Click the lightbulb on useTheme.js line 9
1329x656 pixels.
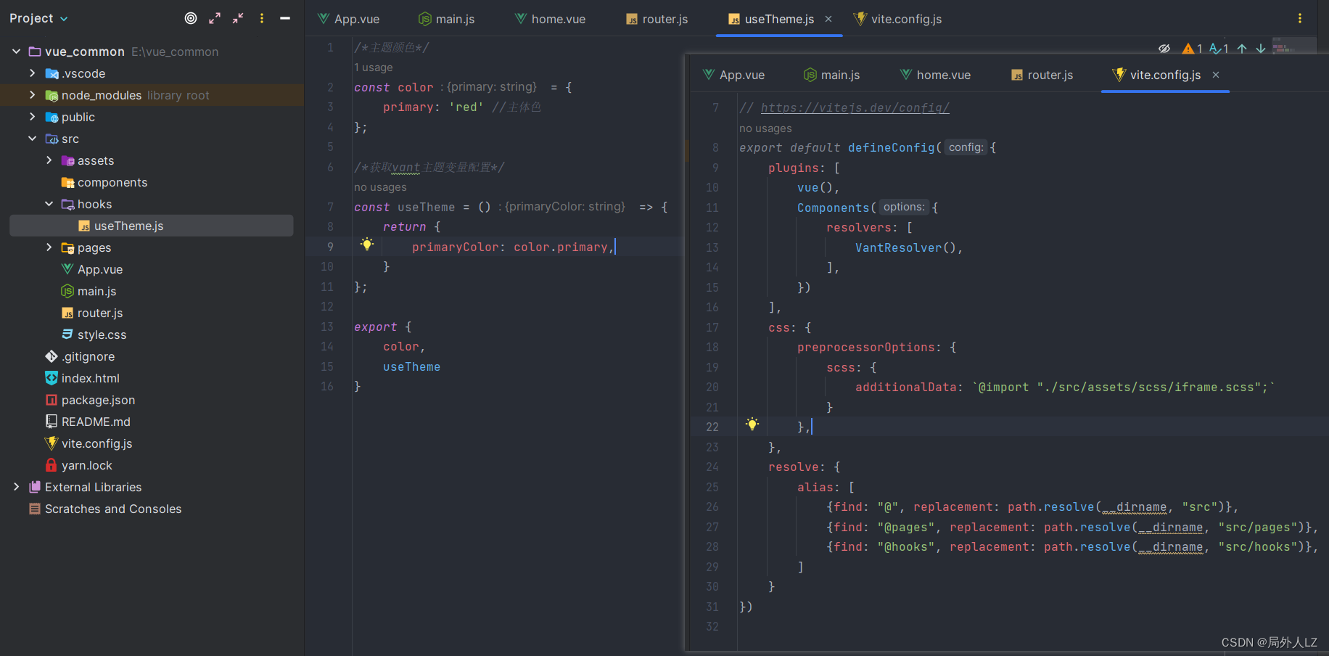pyautogui.click(x=367, y=245)
